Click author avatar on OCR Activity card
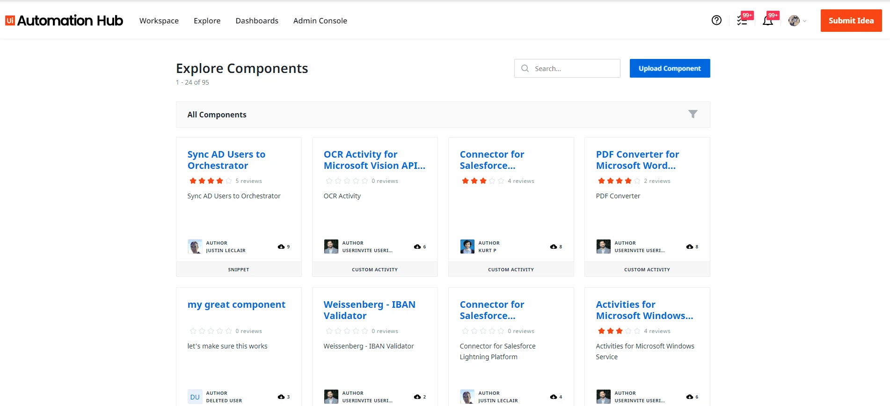 [x=331, y=246]
